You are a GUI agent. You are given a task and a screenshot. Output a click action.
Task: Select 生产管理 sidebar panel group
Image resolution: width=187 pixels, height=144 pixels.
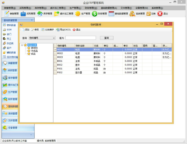[x=10, y=92]
